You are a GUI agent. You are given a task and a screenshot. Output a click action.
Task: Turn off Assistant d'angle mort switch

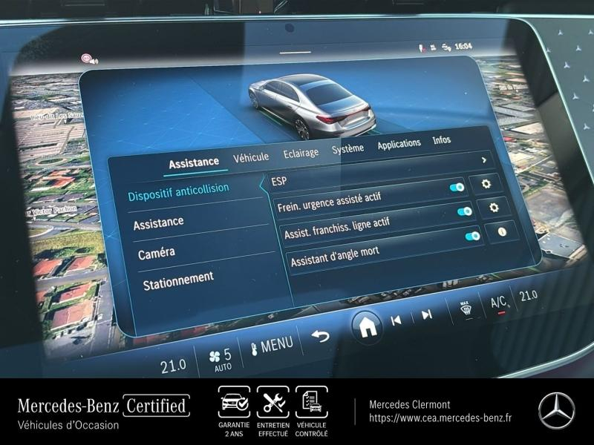point(472,237)
